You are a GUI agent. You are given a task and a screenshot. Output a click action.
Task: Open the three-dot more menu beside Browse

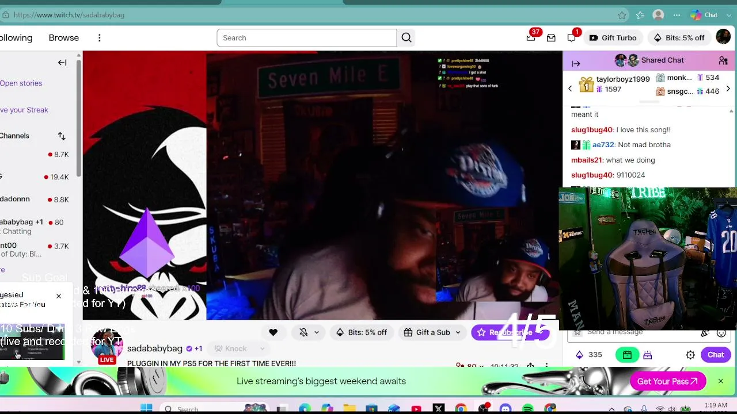(99, 38)
